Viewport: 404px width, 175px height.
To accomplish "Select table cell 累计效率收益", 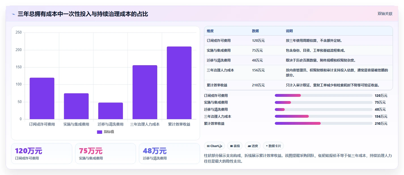I will pos(217,85).
